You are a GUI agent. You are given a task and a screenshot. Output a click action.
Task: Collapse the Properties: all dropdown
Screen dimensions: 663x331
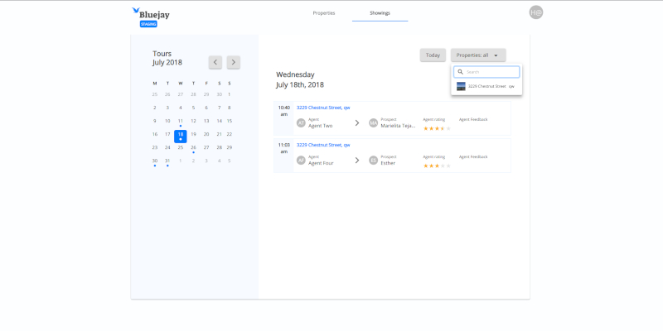[478, 55]
